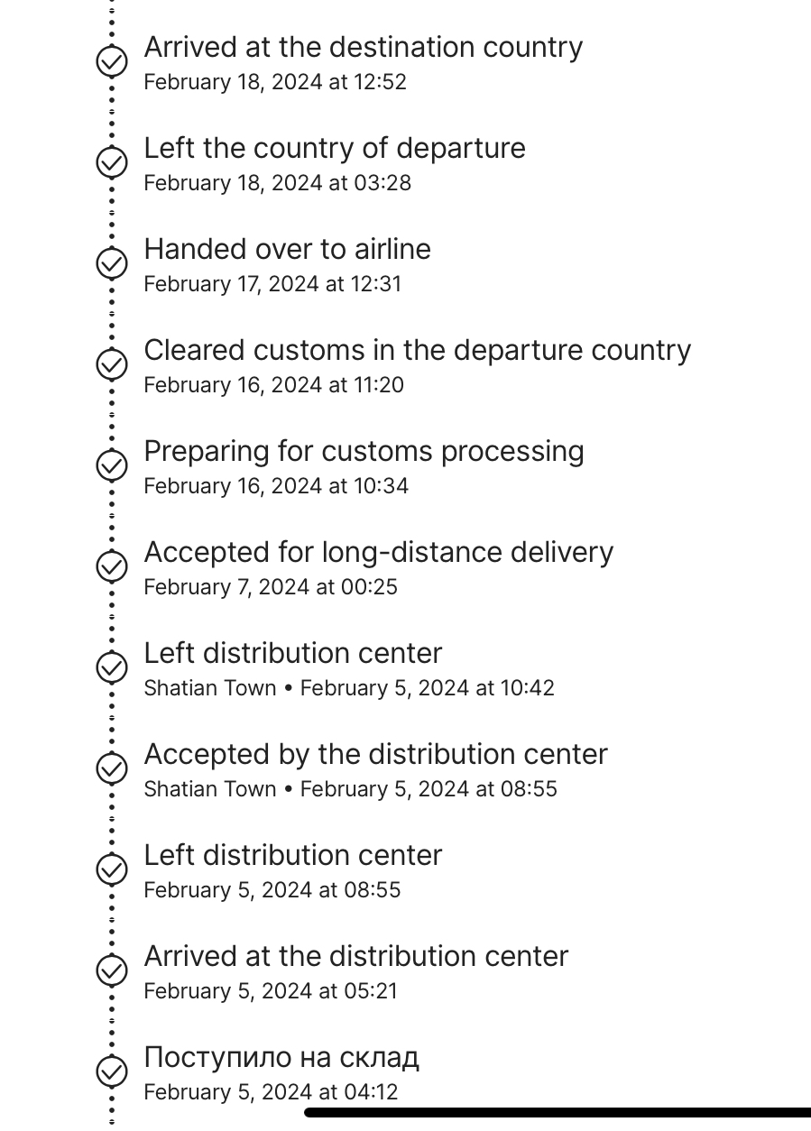This screenshot has width=811, height=1131.
Task: Click checkmark icon beside Preparing for customs processing
Action: (x=112, y=465)
